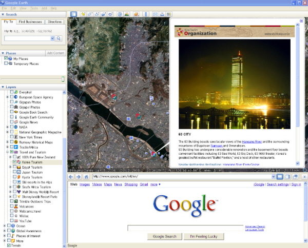Click the ruler measurement icon
Image resolution: width=308 pixels, height=248 pixels.
146,14
